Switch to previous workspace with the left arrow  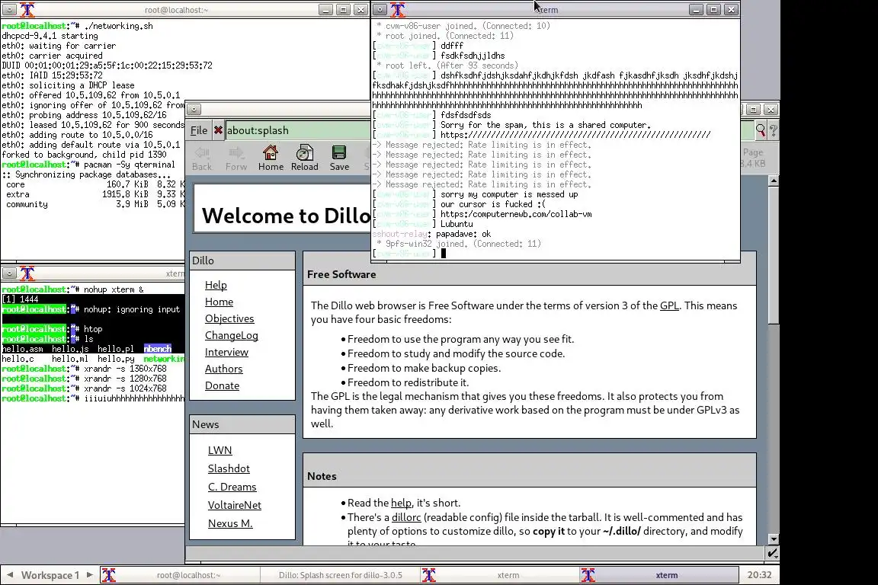[x=9, y=575]
